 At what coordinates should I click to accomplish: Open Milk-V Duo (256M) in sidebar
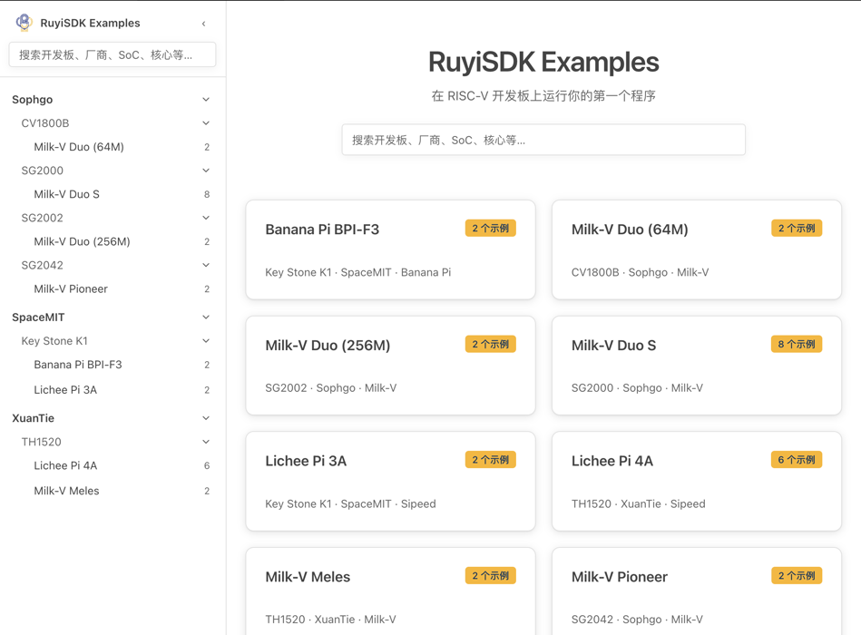coord(82,241)
